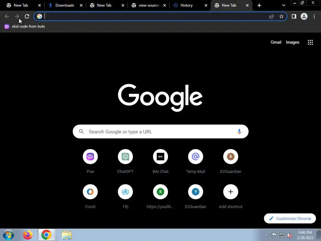Screen dimensions: 321x241
Task: Open the Windows Start menu
Action: 8,235
